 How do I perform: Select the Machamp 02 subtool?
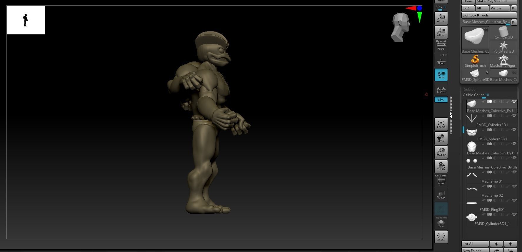point(492,191)
